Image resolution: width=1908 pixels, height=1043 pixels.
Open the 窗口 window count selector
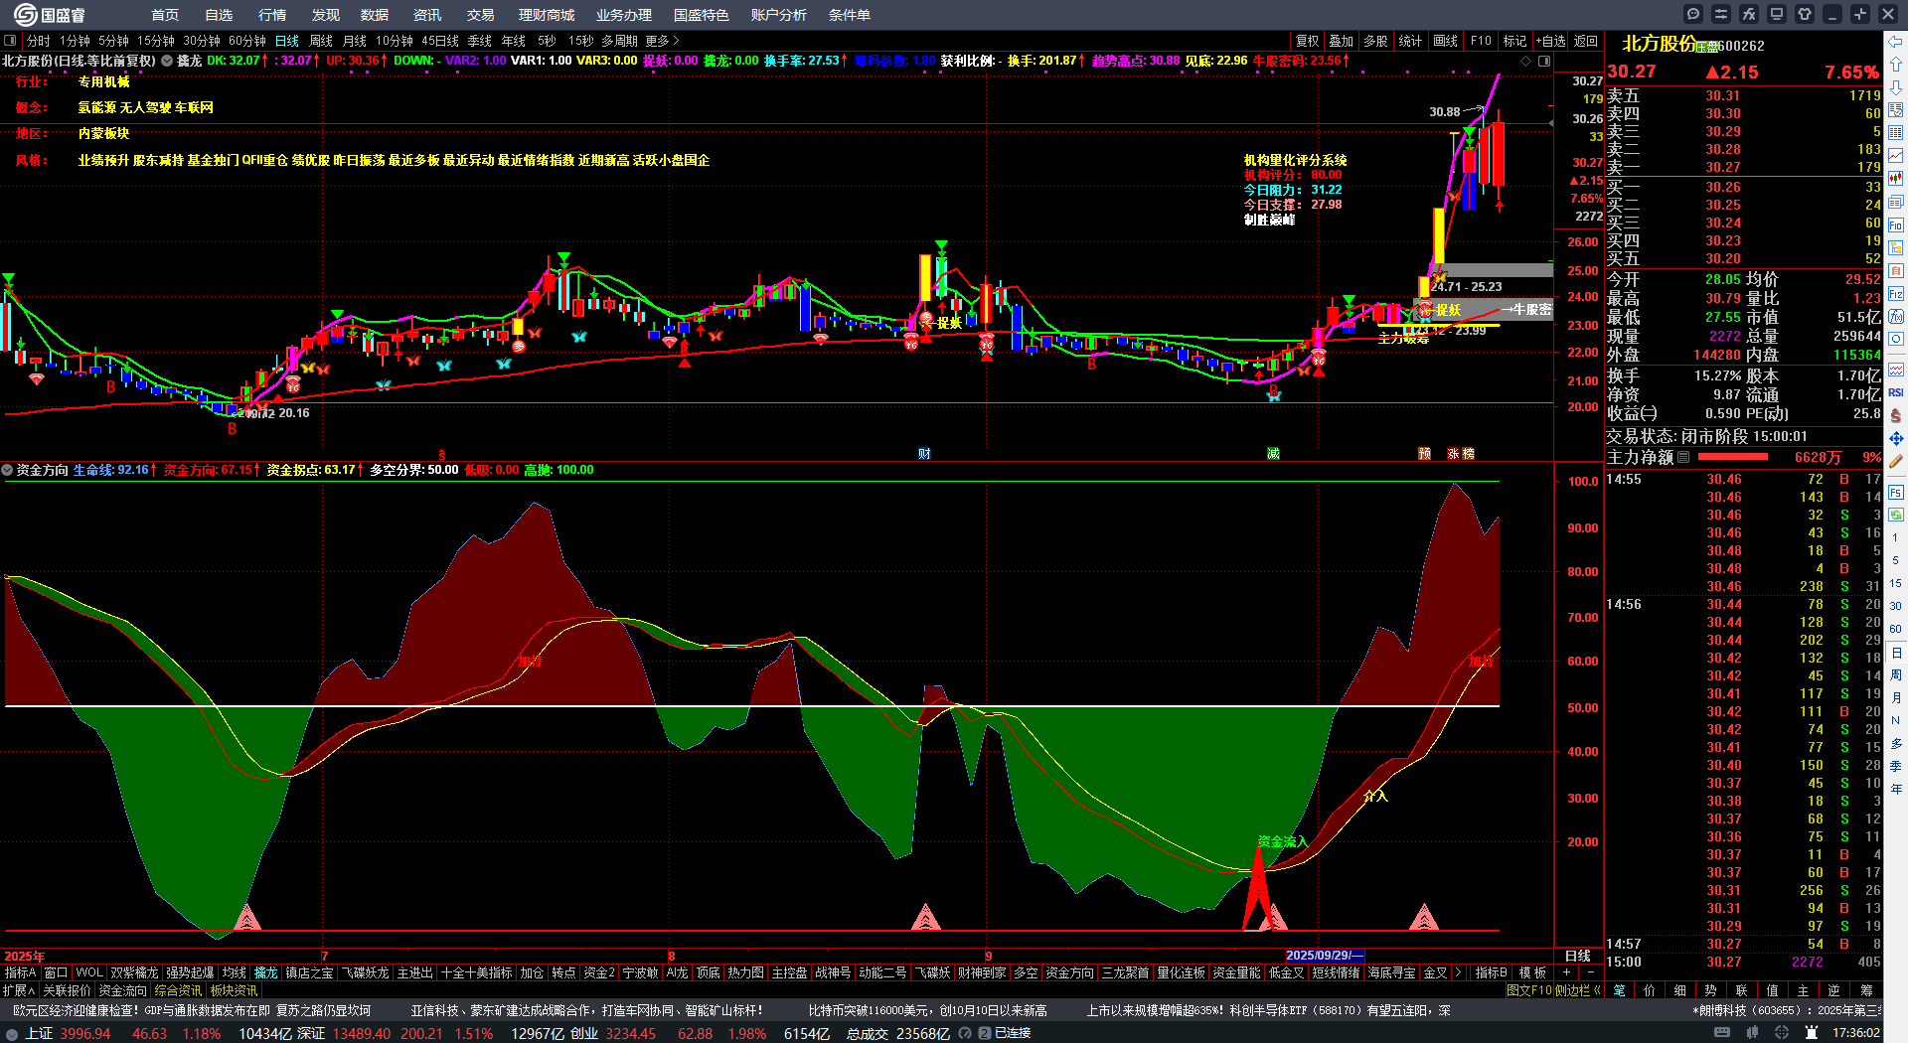click(56, 972)
